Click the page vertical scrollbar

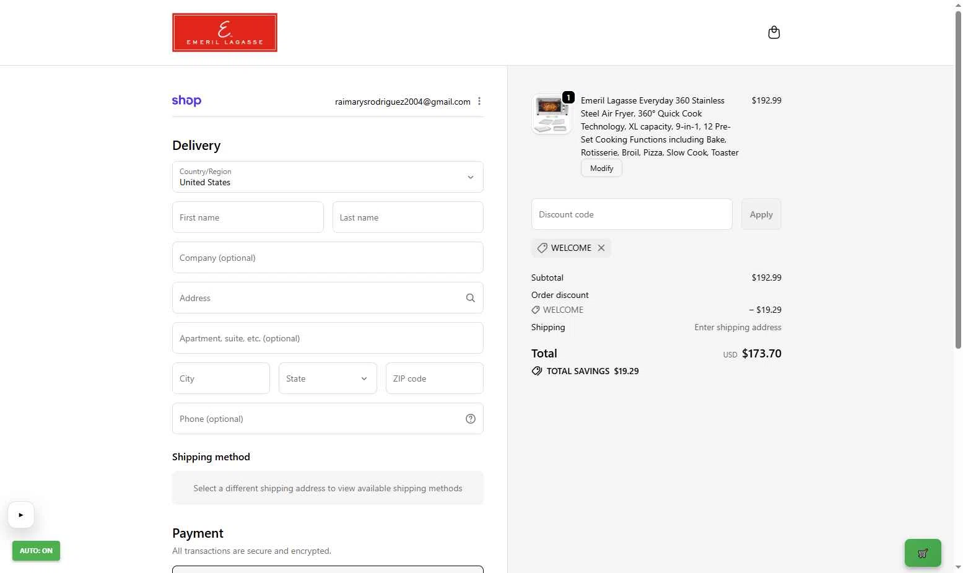point(958,180)
